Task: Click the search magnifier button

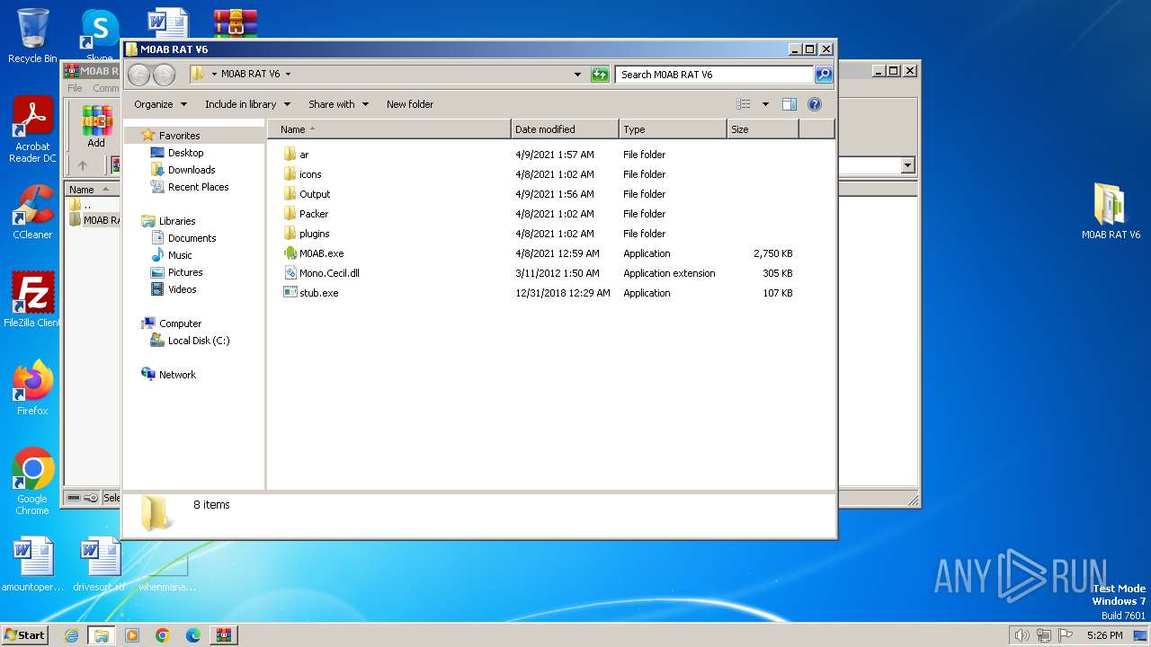Action: tap(823, 75)
